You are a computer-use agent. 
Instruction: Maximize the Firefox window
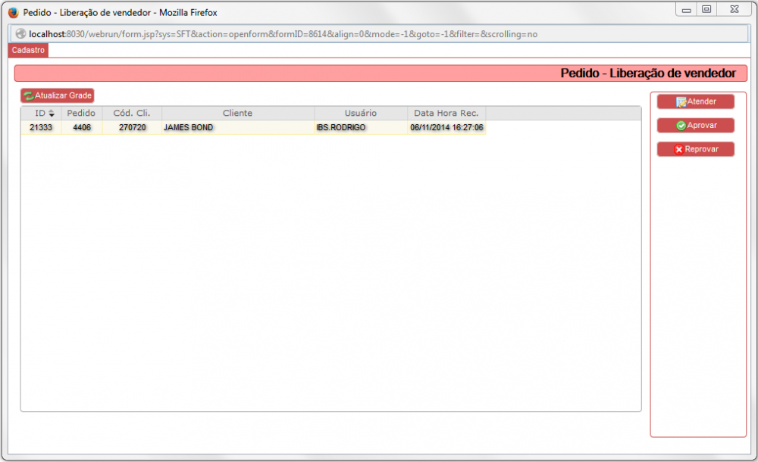(x=706, y=9)
